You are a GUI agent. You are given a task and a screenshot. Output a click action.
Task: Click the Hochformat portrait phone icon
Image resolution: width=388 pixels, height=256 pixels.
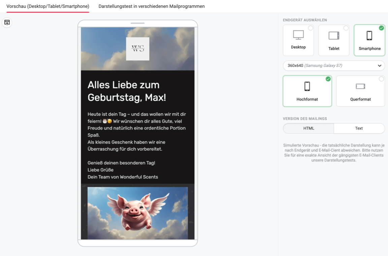click(307, 86)
